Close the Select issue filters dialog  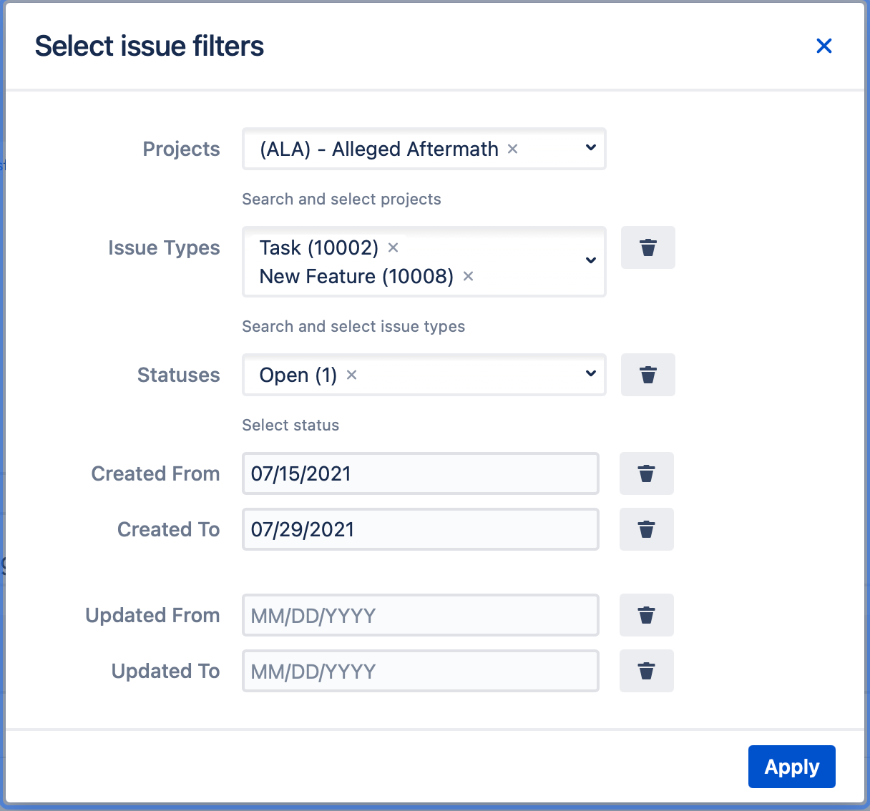point(824,46)
